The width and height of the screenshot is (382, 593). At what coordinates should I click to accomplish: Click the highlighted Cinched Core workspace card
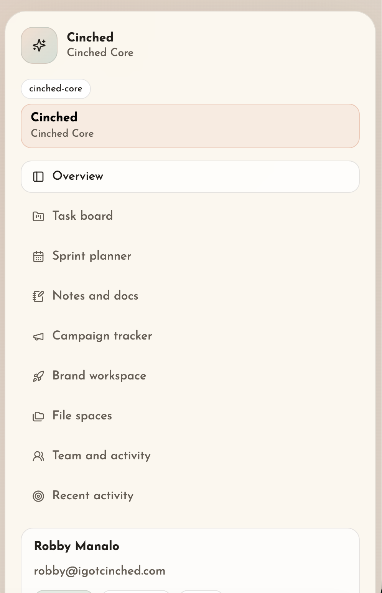pos(190,126)
